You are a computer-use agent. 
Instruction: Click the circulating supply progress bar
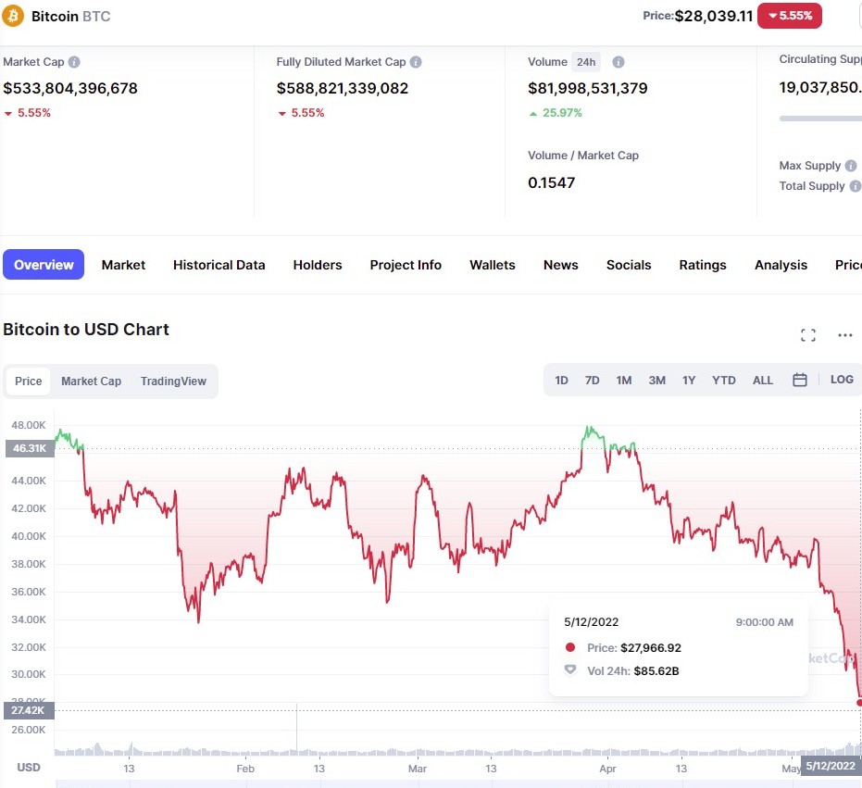coord(820,119)
